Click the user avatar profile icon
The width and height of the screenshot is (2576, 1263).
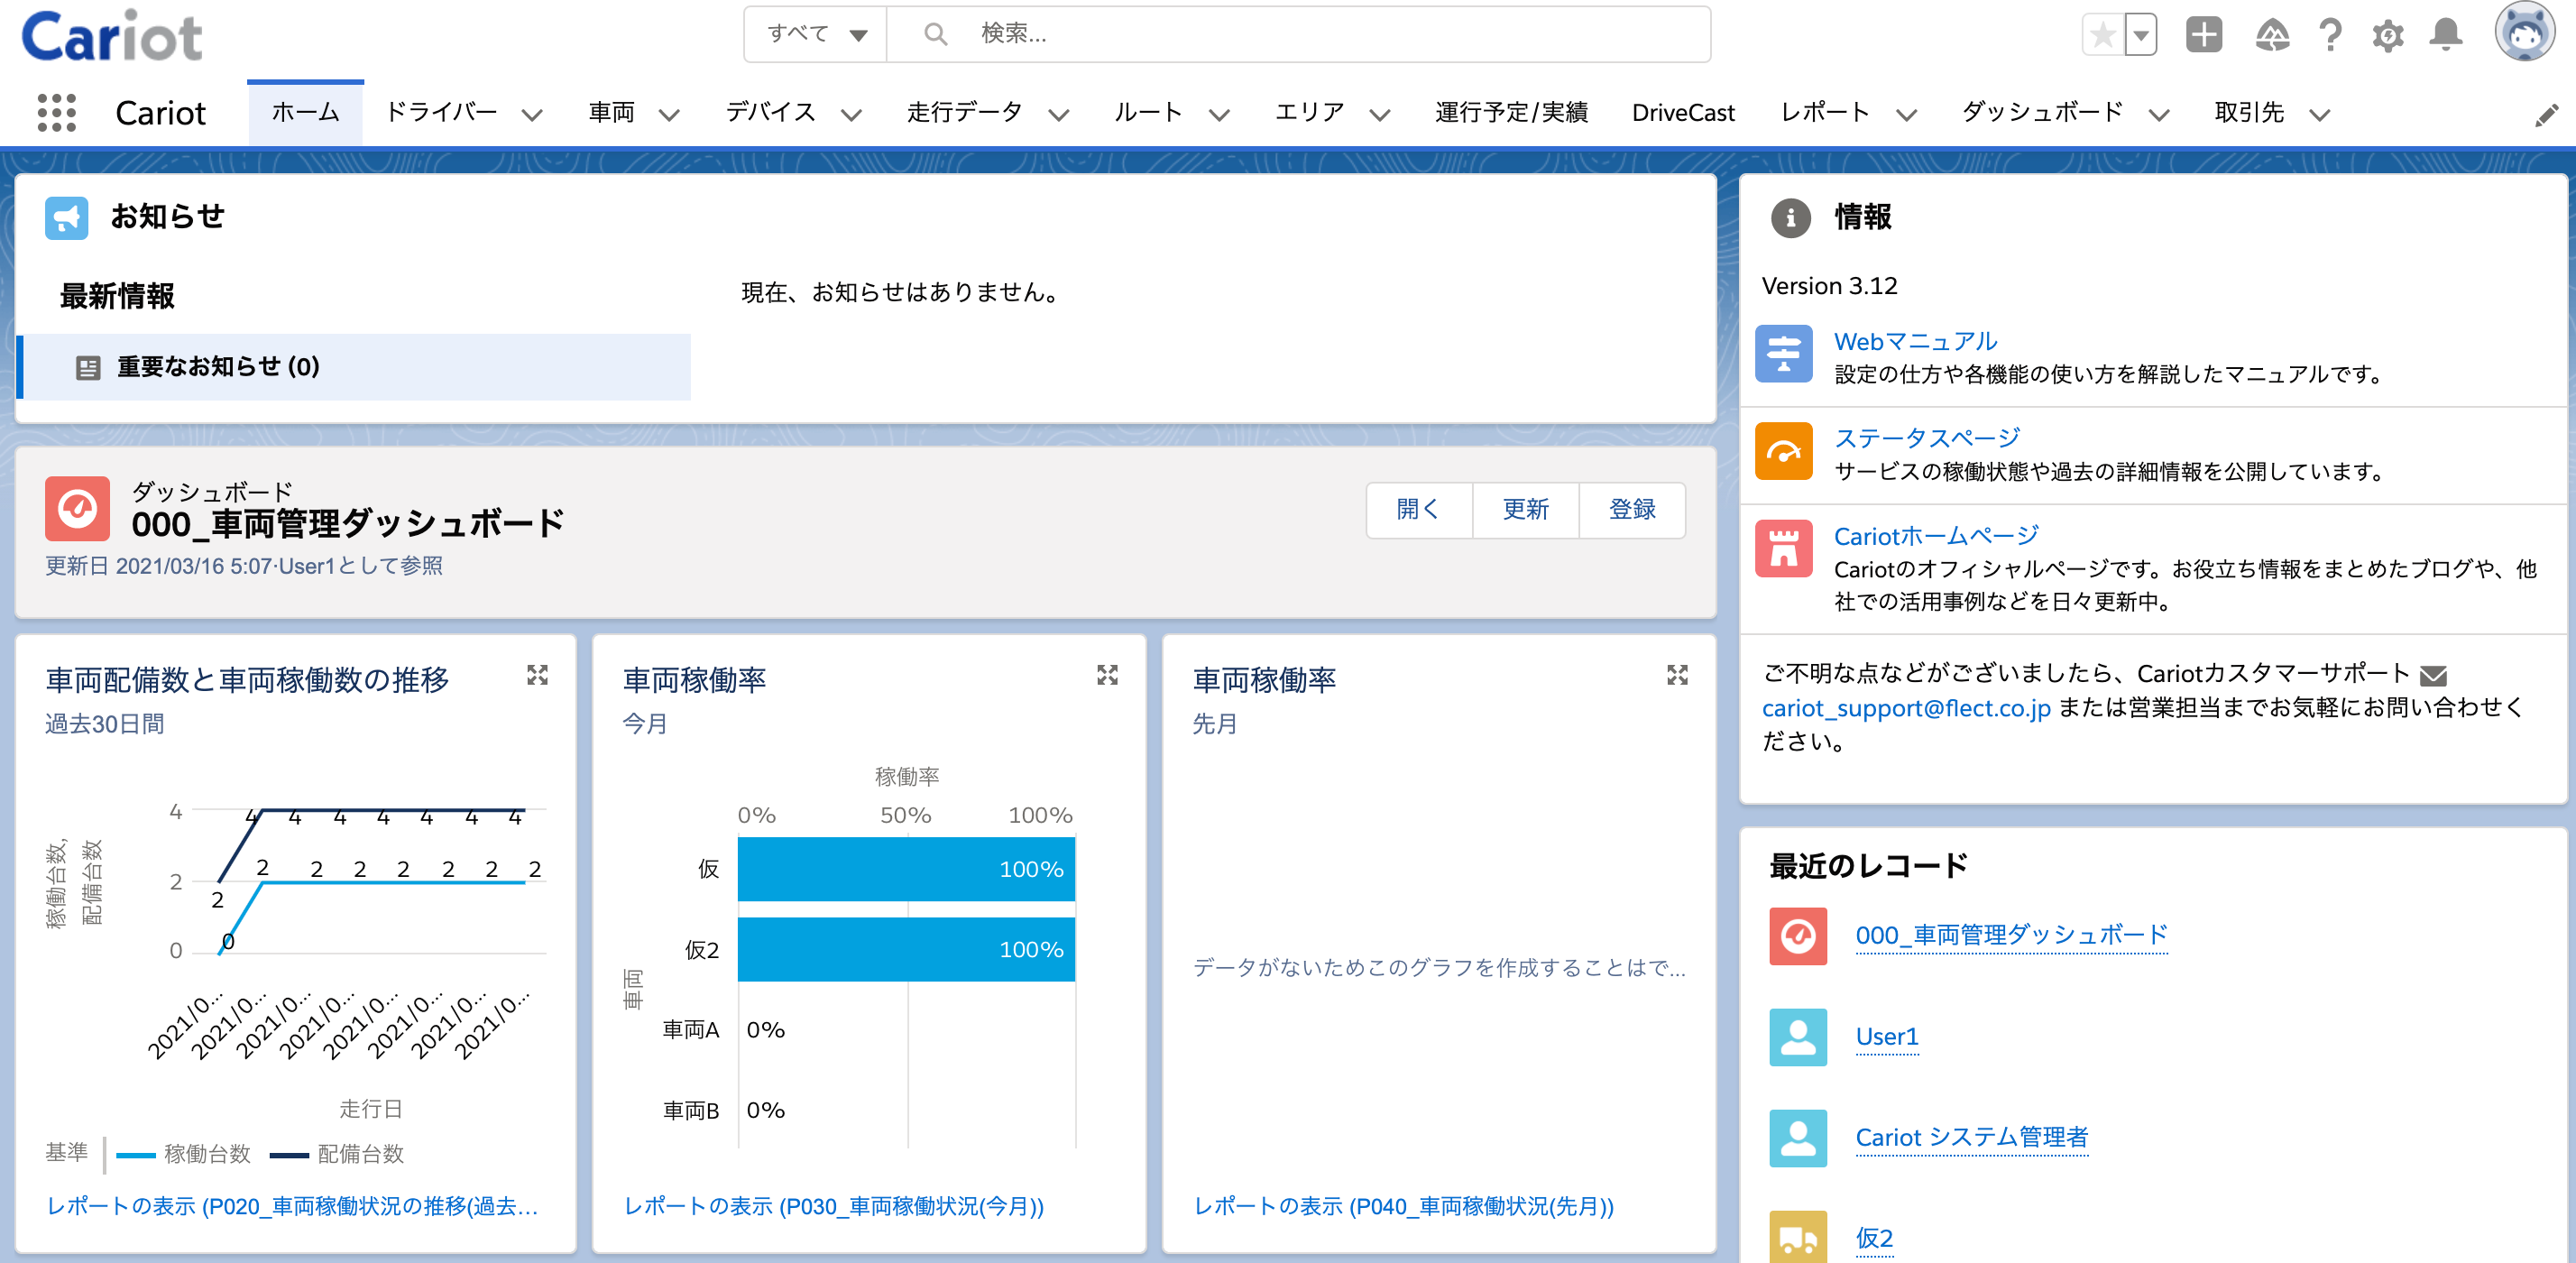click(2525, 33)
